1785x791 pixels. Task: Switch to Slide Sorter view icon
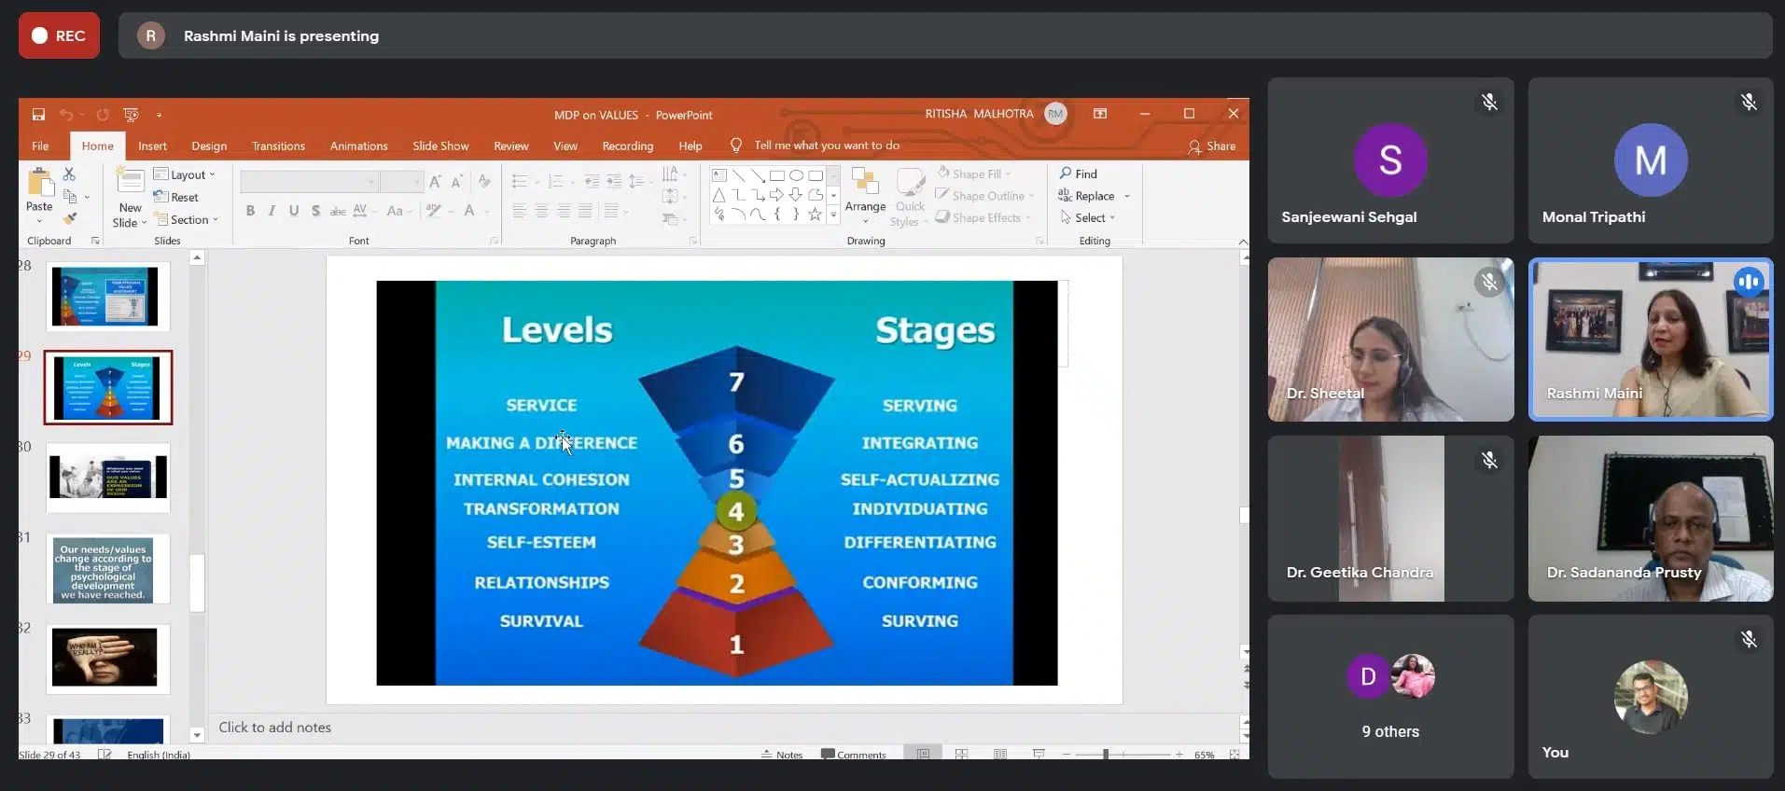tap(961, 754)
